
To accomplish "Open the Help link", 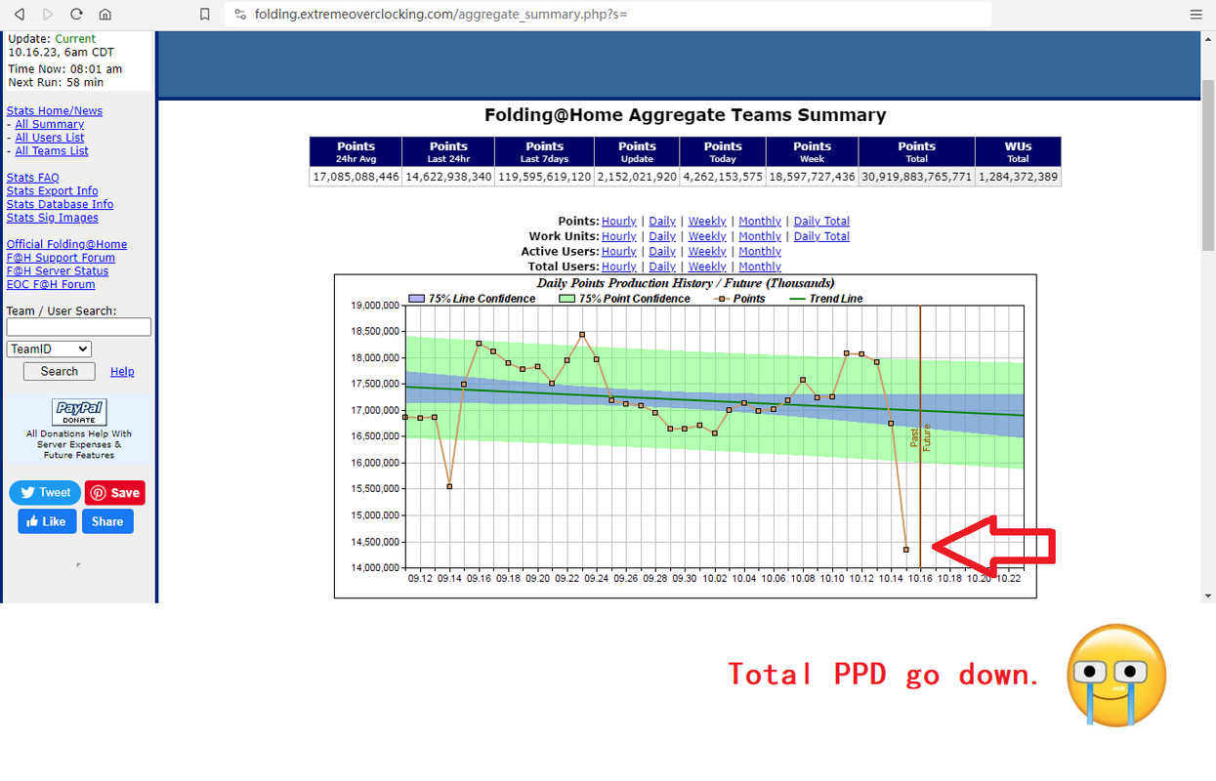I will 122,372.
